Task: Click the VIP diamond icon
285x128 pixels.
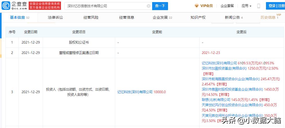Action: 196,6
